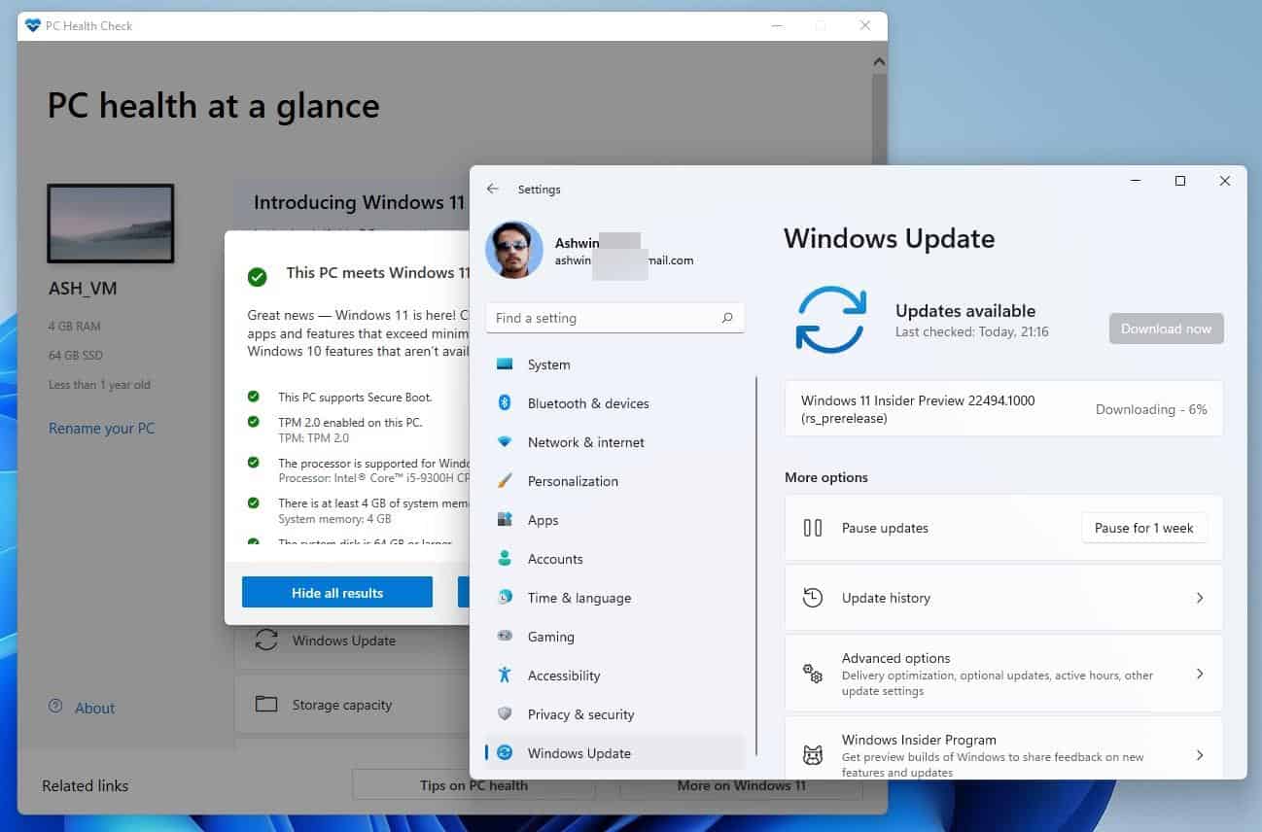Viewport: 1262px width, 832px height.
Task: Click Hide all results button
Action: click(337, 592)
